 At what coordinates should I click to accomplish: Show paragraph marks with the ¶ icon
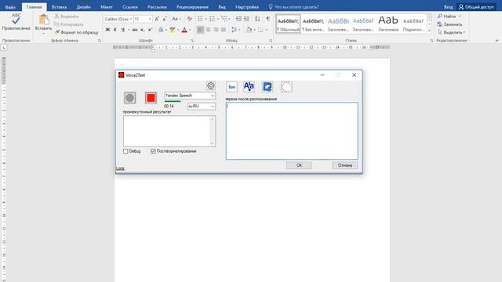(x=268, y=19)
